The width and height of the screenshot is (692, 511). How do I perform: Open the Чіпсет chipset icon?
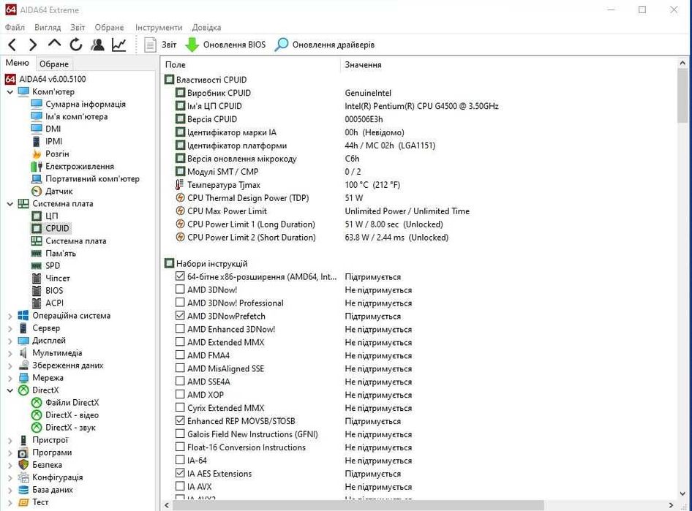pyautogui.click(x=37, y=279)
